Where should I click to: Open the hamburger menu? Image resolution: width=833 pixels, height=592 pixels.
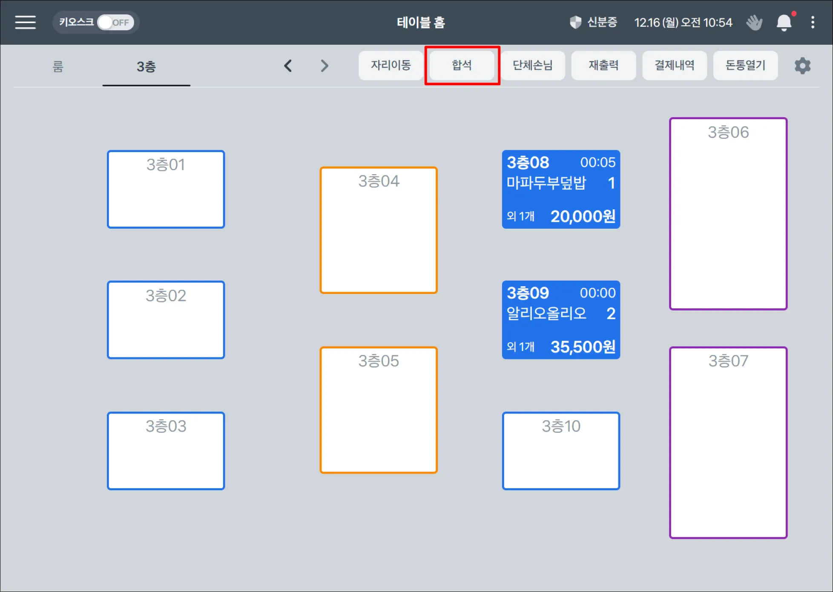tap(25, 22)
